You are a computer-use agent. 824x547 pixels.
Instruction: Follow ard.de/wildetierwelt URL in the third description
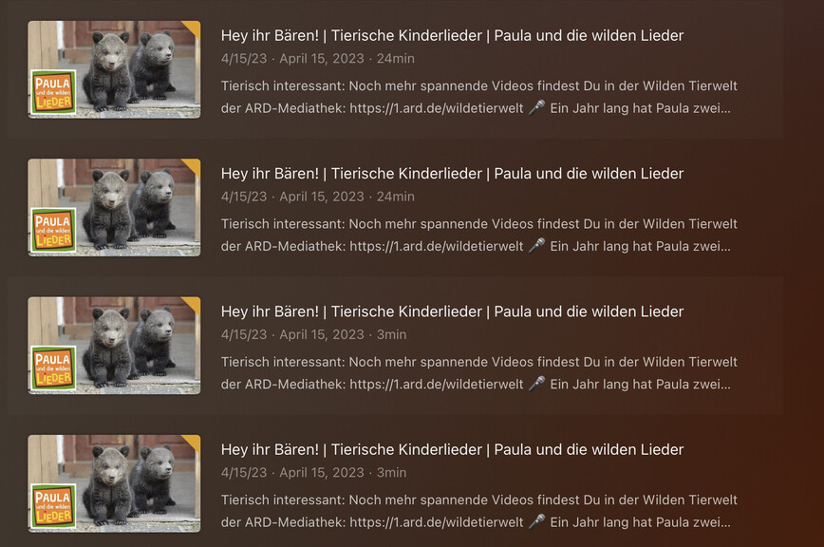[x=436, y=384]
